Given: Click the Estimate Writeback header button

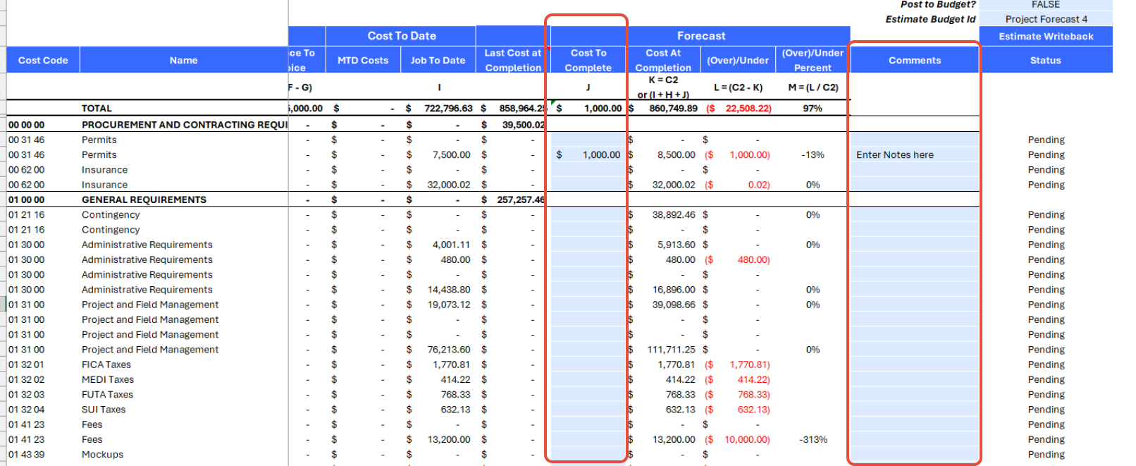Looking at the screenshot, I should click(1045, 36).
